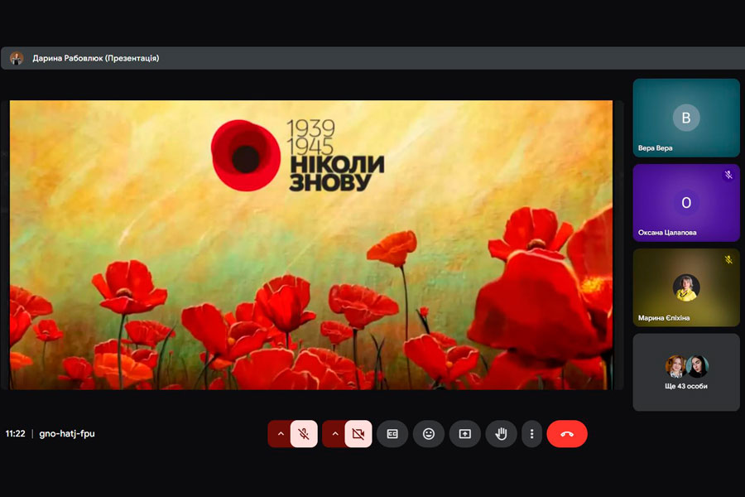Leave the call with red hang-up button

click(x=567, y=434)
